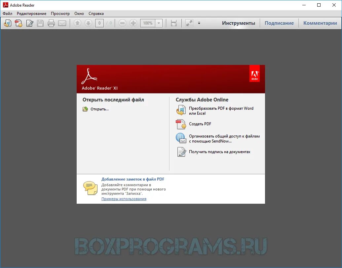
Task: Click the zoom out minus icon
Action: 122,23
